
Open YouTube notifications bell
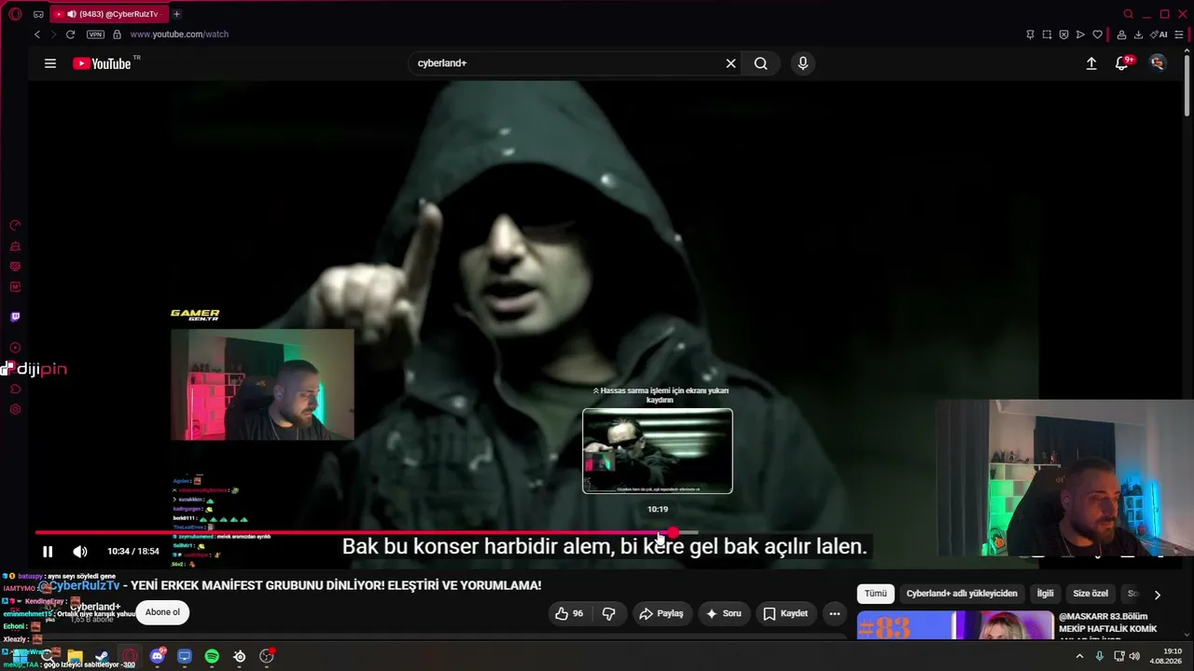[1122, 63]
